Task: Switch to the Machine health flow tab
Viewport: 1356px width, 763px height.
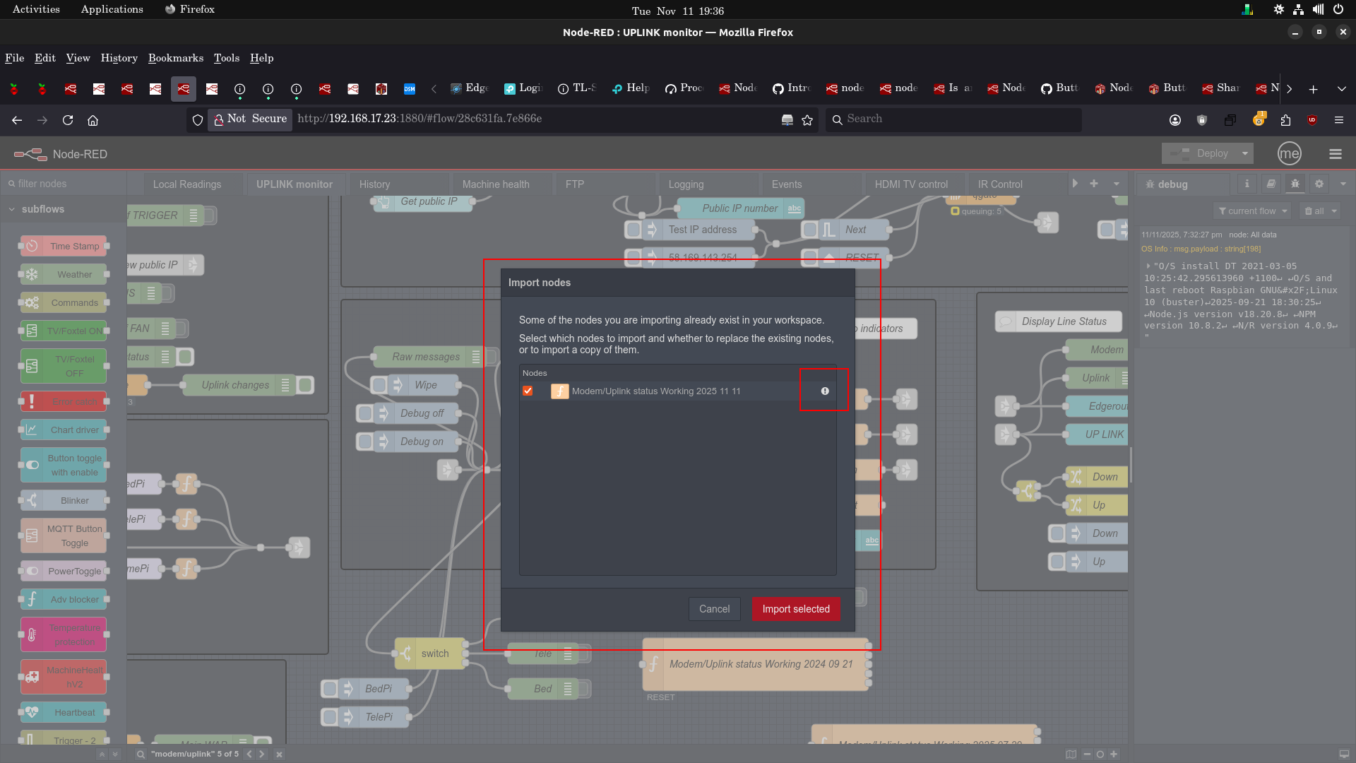Action: click(x=496, y=184)
